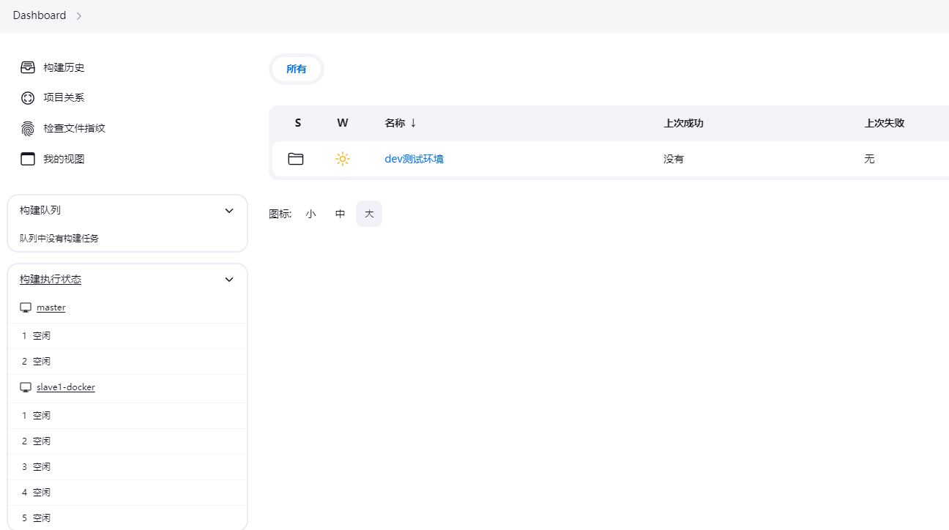
Task: Open the slave1-docker node page
Action: (x=65, y=387)
